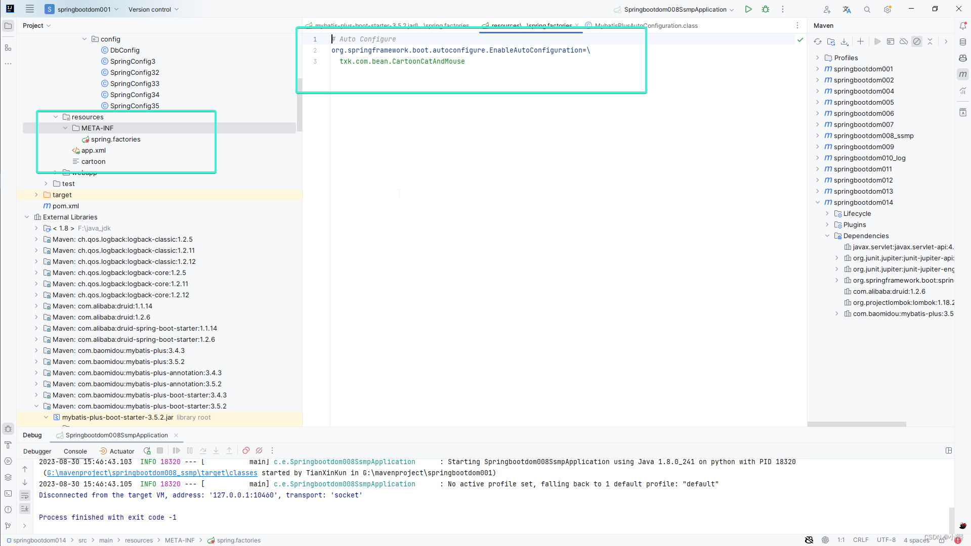
Task: Click the Debug bug icon in top toolbar
Action: click(x=766, y=9)
